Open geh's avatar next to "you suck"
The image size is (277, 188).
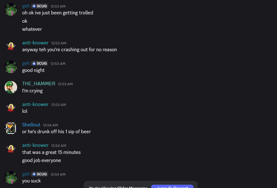(11, 177)
